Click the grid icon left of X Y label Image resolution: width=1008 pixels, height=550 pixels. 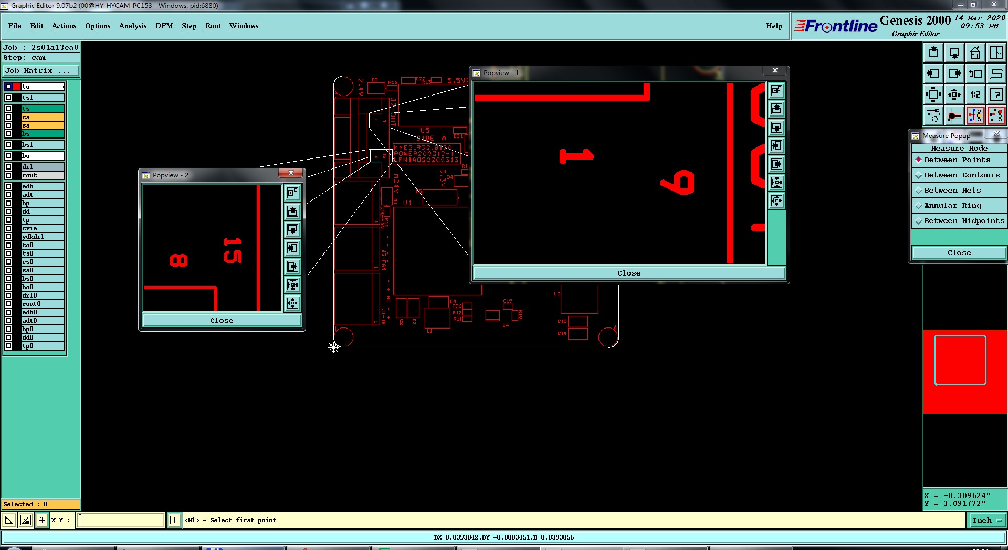[x=42, y=520]
